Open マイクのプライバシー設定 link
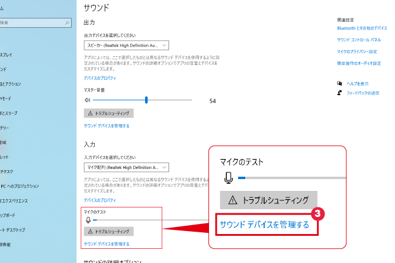 tap(357, 51)
